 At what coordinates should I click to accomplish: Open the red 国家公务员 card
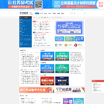[47, 81]
